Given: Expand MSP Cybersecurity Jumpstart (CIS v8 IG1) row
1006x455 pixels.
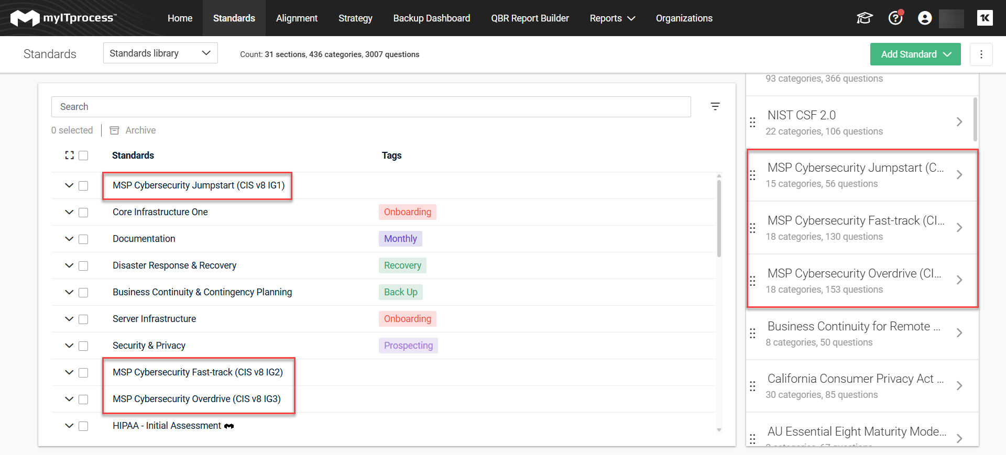Looking at the screenshot, I should click(69, 185).
